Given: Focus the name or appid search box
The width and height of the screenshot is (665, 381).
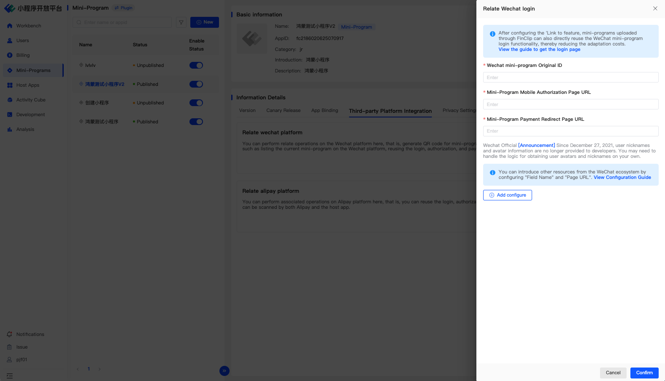Looking at the screenshot, I should [122, 22].
